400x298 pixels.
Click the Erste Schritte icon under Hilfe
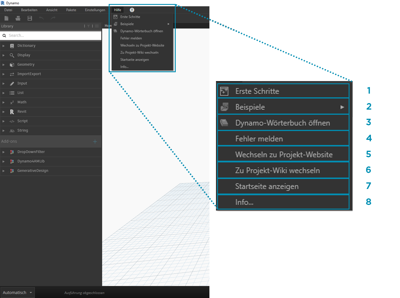(x=116, y=17)
